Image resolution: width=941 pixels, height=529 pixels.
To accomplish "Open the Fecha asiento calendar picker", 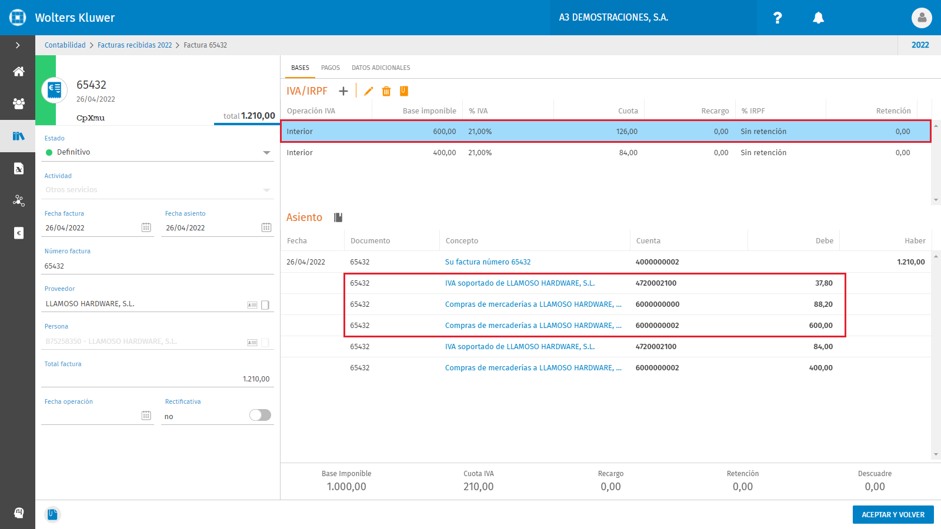I will (x=266, y=227).
